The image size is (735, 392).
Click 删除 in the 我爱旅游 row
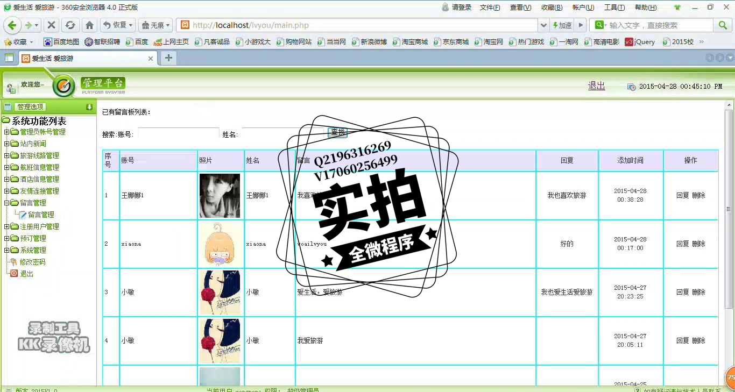[698, 340]
